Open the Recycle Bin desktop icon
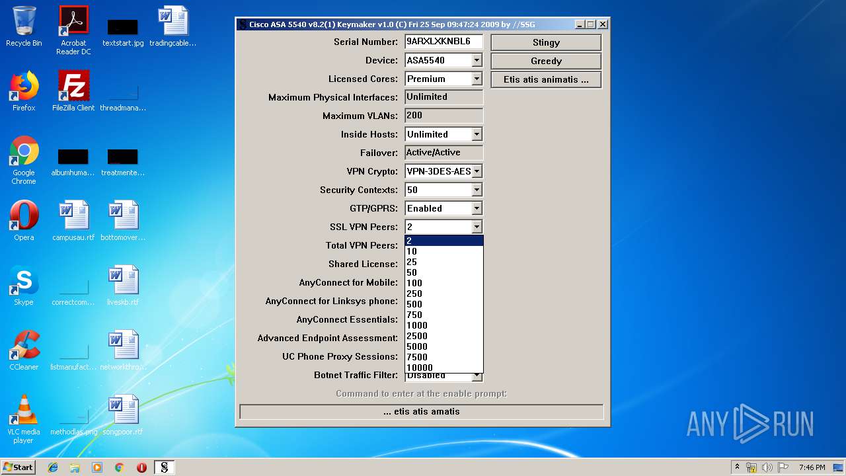Viewport: 846px width, 476px height. [24, 26]
